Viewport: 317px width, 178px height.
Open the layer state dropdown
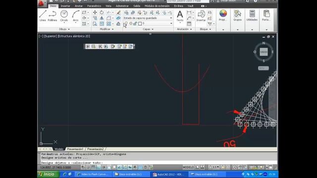tap(171, 18)
